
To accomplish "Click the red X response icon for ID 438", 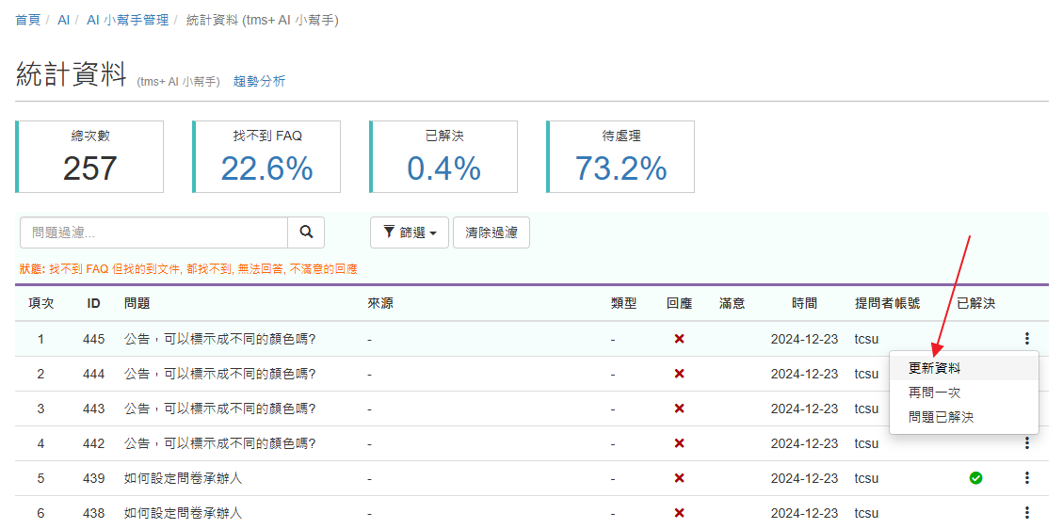I will click(x=679, y=513).
